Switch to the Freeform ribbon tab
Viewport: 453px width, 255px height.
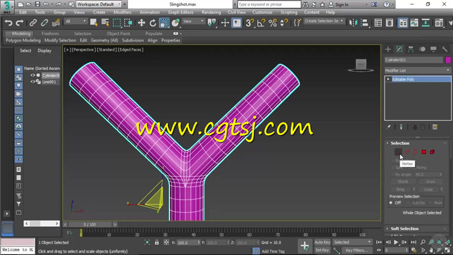point(50,33)
